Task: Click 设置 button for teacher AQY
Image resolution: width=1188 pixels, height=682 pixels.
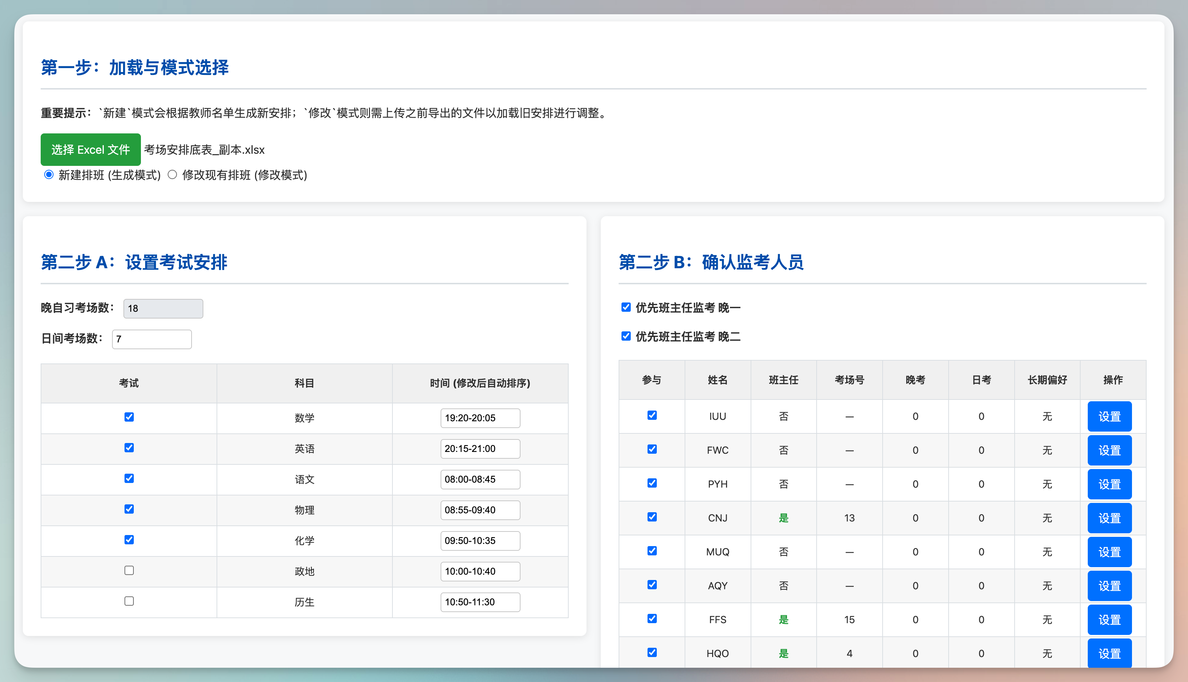Action: pyautogui.click(x=1109, y=585)
